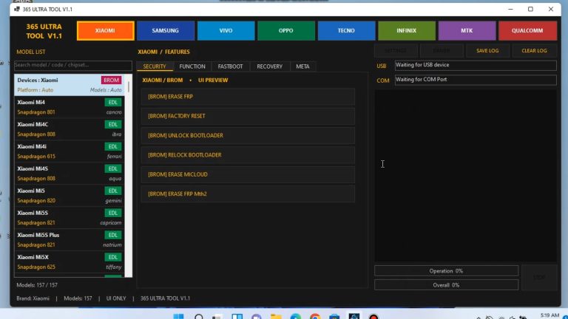The height and width of the screenshot is (319, 568).
Task: Open Windows taskbar search
Action: pos(198,317)
